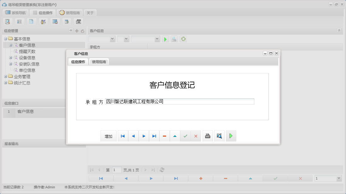Image resolution: width=346 pixels, height=194 pixels.
Task: Expand the 业务管理 tree node
Action: [6, 76]
